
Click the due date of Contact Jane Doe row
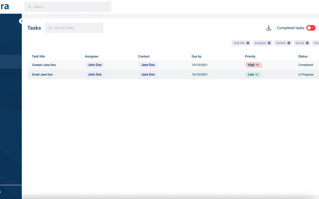(200, 65)
